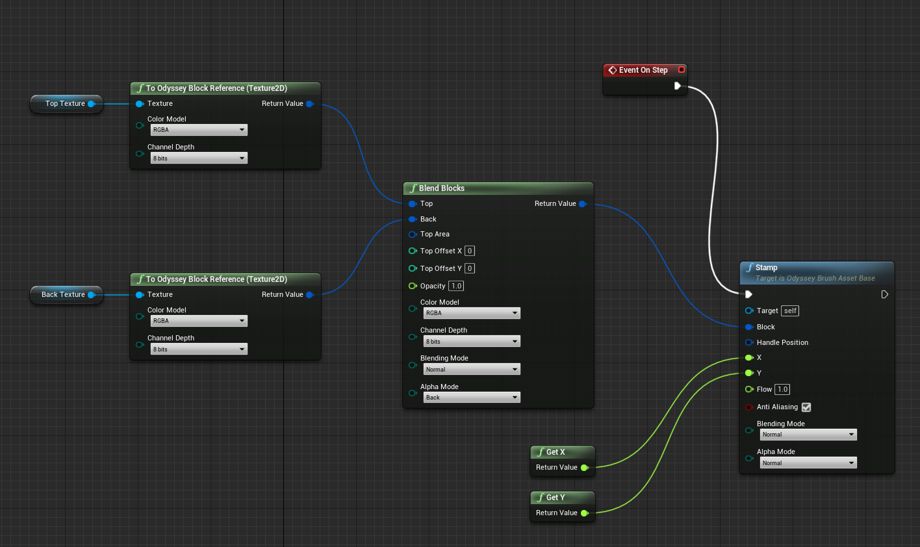Close the Event On Step node

(x=682, y=70)
